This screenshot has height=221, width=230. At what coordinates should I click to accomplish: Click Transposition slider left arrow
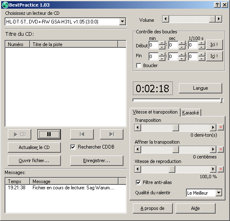coord(137,128)
